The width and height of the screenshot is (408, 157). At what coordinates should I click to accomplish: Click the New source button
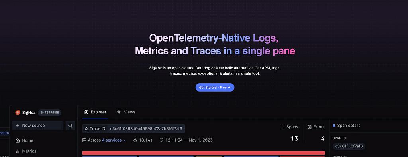click(x=38, y=125)
